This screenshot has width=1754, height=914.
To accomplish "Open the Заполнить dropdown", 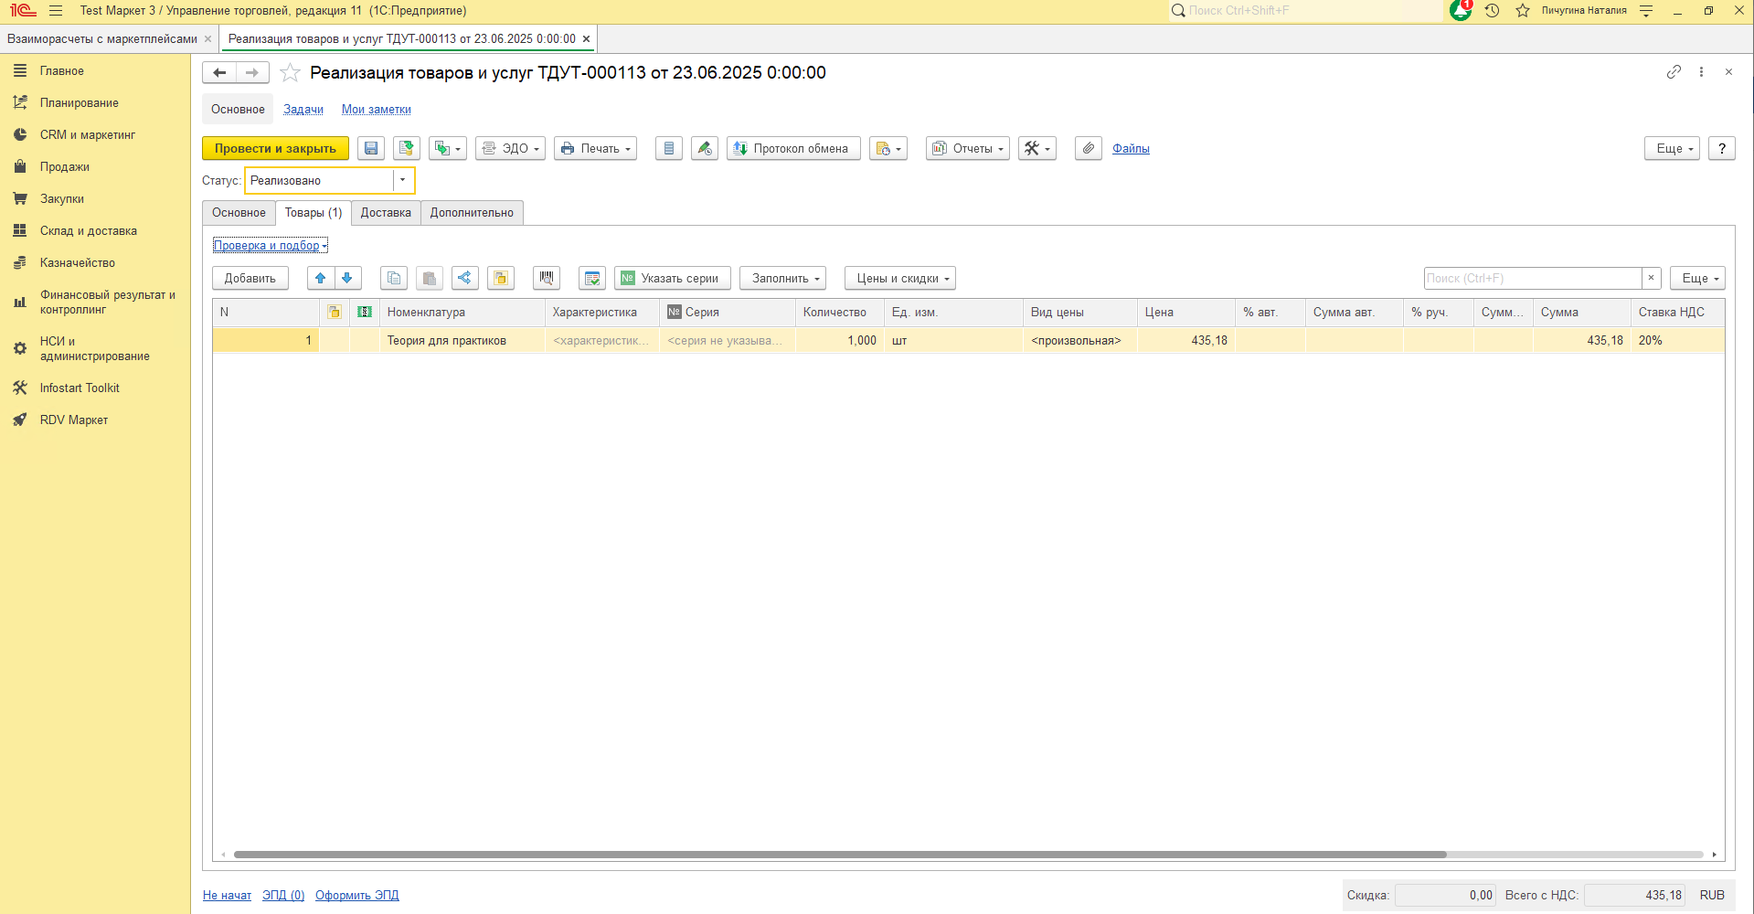I will (x=783, y=278).
